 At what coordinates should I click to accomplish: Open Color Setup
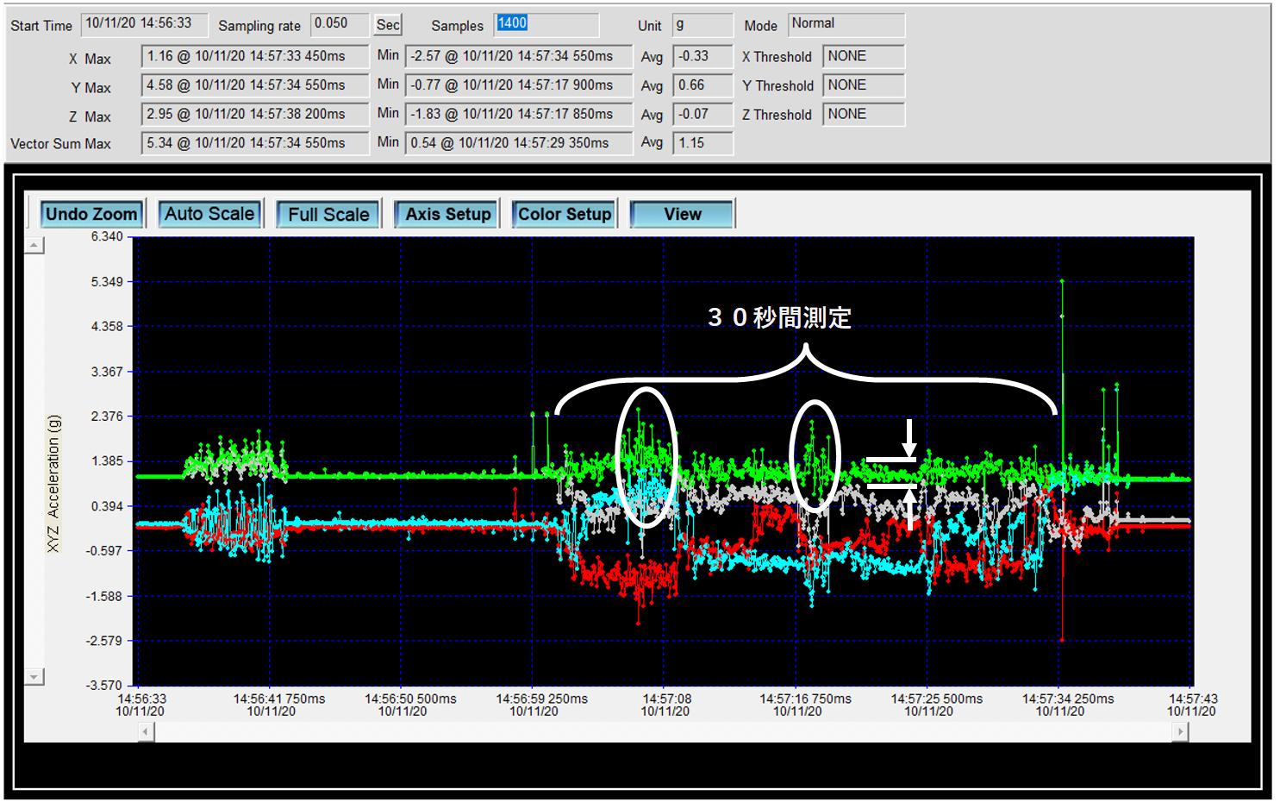565,214
